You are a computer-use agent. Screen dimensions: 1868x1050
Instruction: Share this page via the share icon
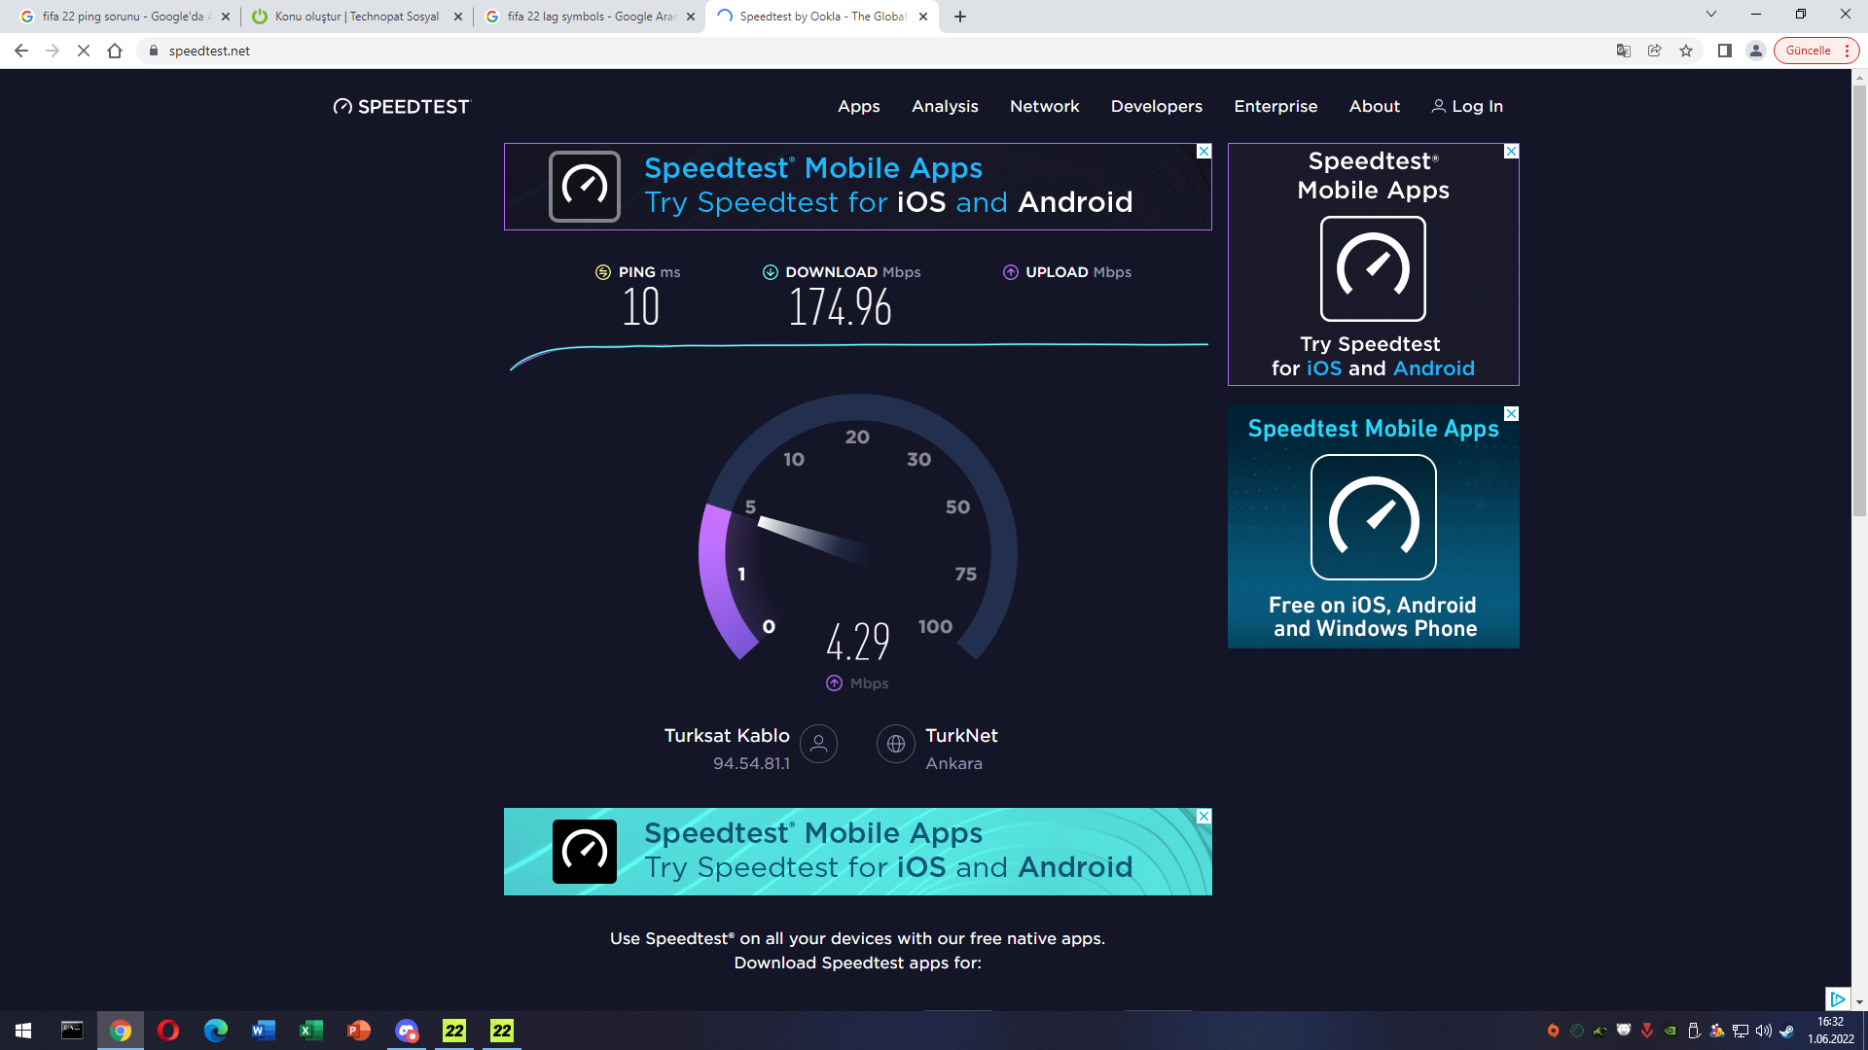coord(1654,51)
